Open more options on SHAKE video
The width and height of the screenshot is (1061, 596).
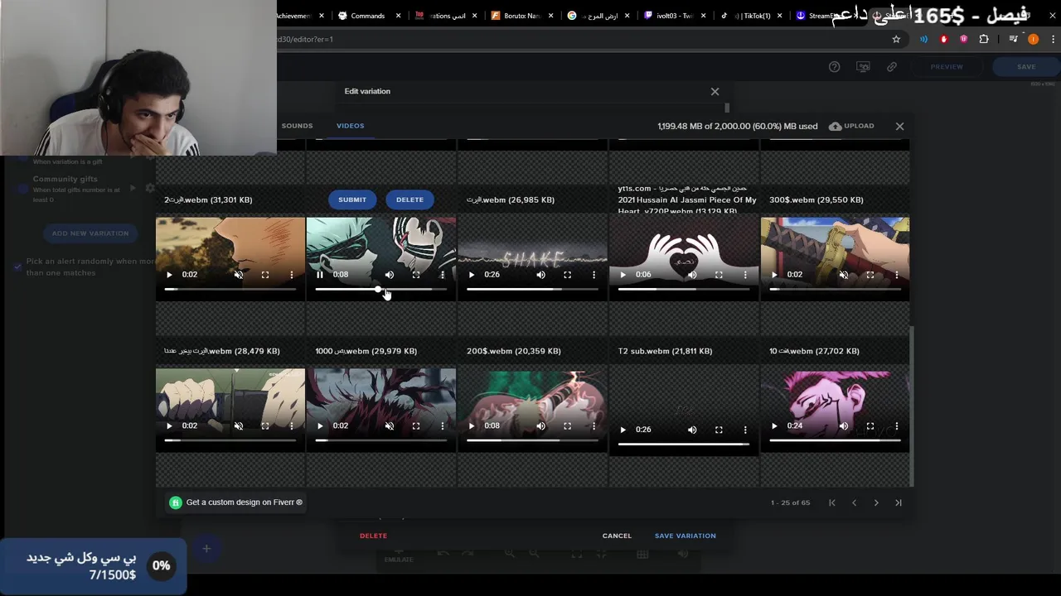coord(594,275)
